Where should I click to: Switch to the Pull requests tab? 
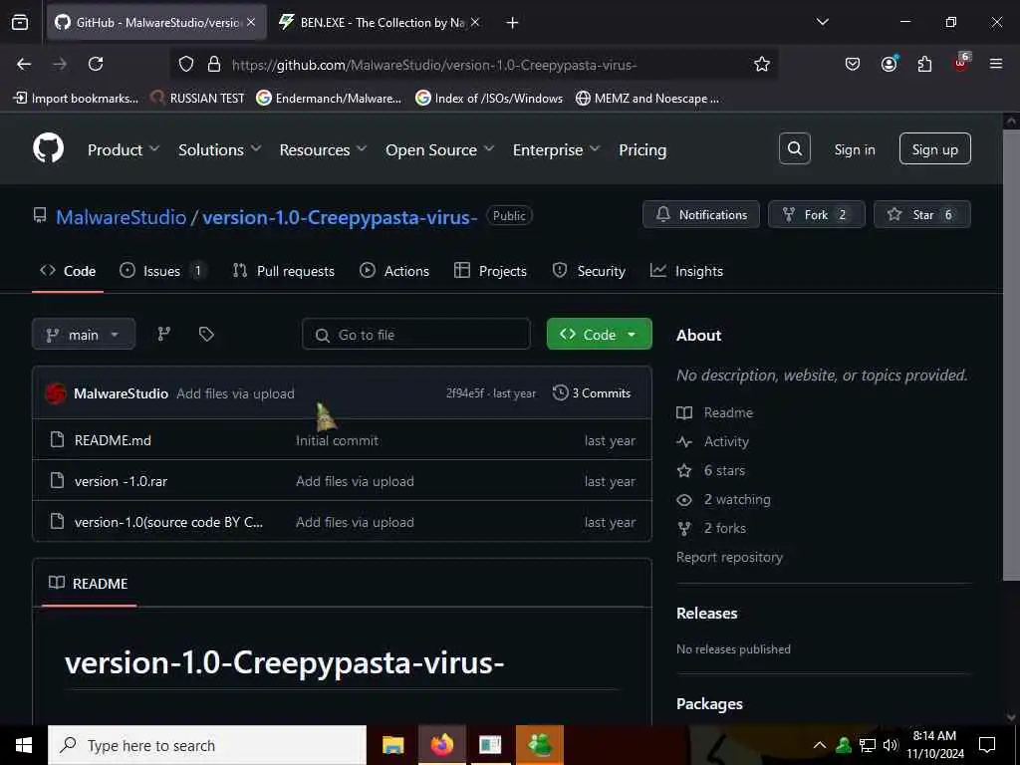284,271
